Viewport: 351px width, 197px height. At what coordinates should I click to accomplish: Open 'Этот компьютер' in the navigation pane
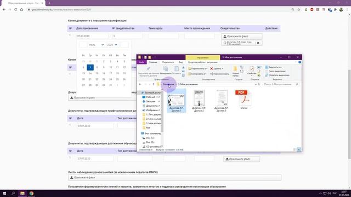coord(151,134)
